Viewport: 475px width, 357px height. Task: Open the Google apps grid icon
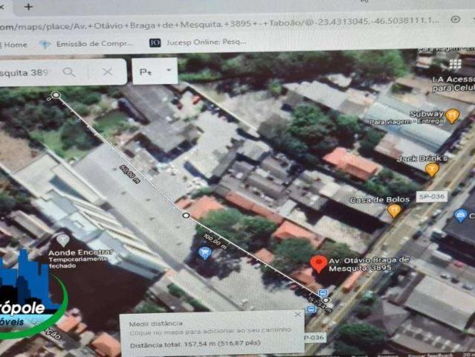(455, 64)
